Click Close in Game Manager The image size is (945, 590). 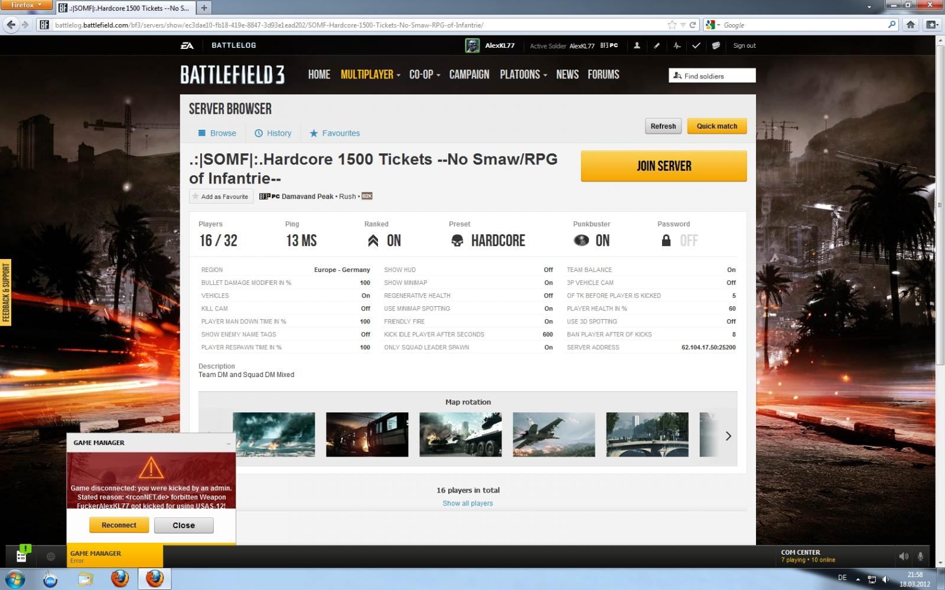(184, 525)
